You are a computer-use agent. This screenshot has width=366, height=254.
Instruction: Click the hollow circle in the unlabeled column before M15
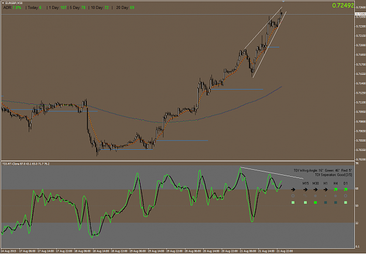[293, 196]
